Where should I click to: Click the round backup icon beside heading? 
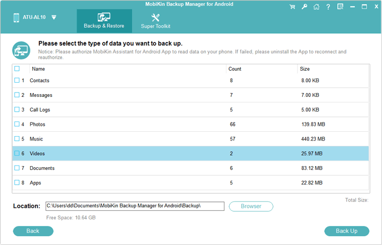pyautogui.click(x=21, y=50)
